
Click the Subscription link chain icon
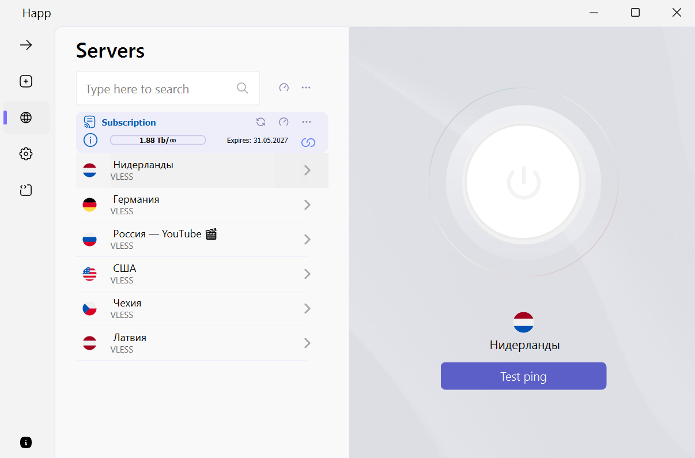click(x=308, y=142)
